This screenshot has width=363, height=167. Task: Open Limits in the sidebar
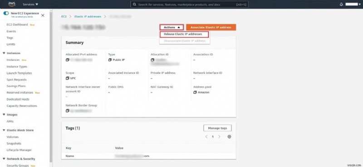(x=11, y=44)
